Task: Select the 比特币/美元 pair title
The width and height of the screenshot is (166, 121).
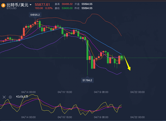Action: [x=17, y=4]
